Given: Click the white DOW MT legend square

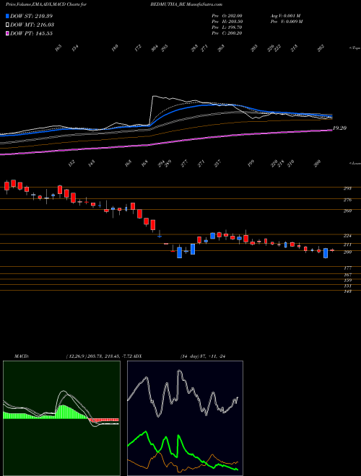Looking at the screenshot, I should [8, 25].
